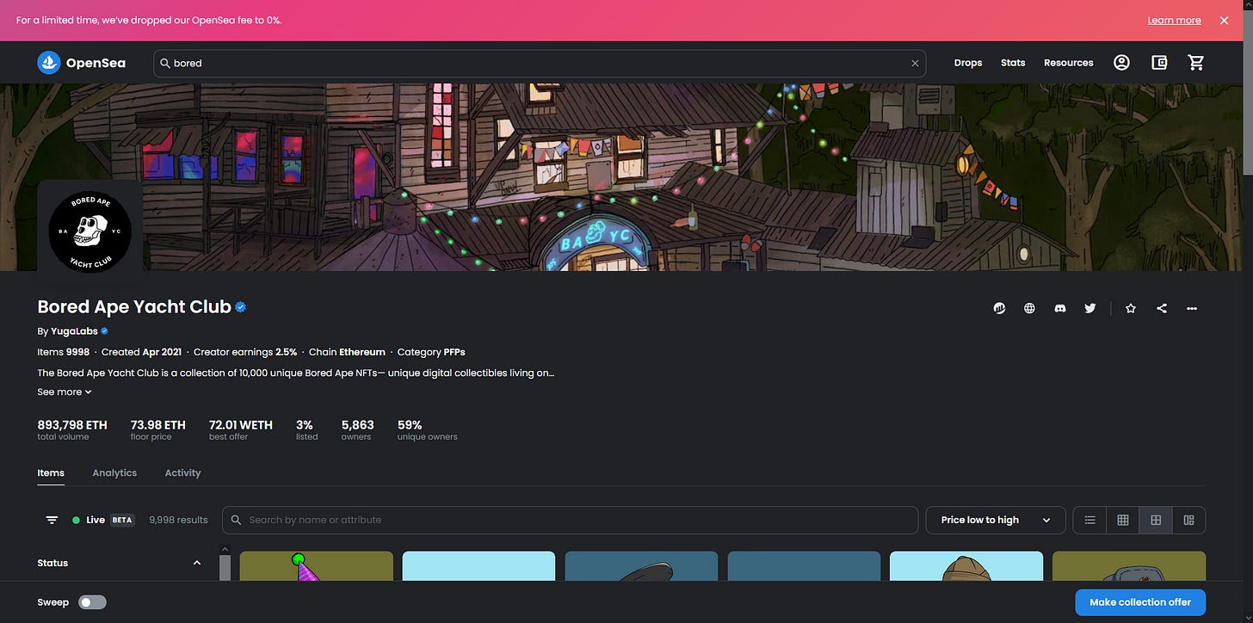Screen dimensions: 1253x623
Task: Click the 73.98 ETH floor price stat
Action: coord(157,429)
